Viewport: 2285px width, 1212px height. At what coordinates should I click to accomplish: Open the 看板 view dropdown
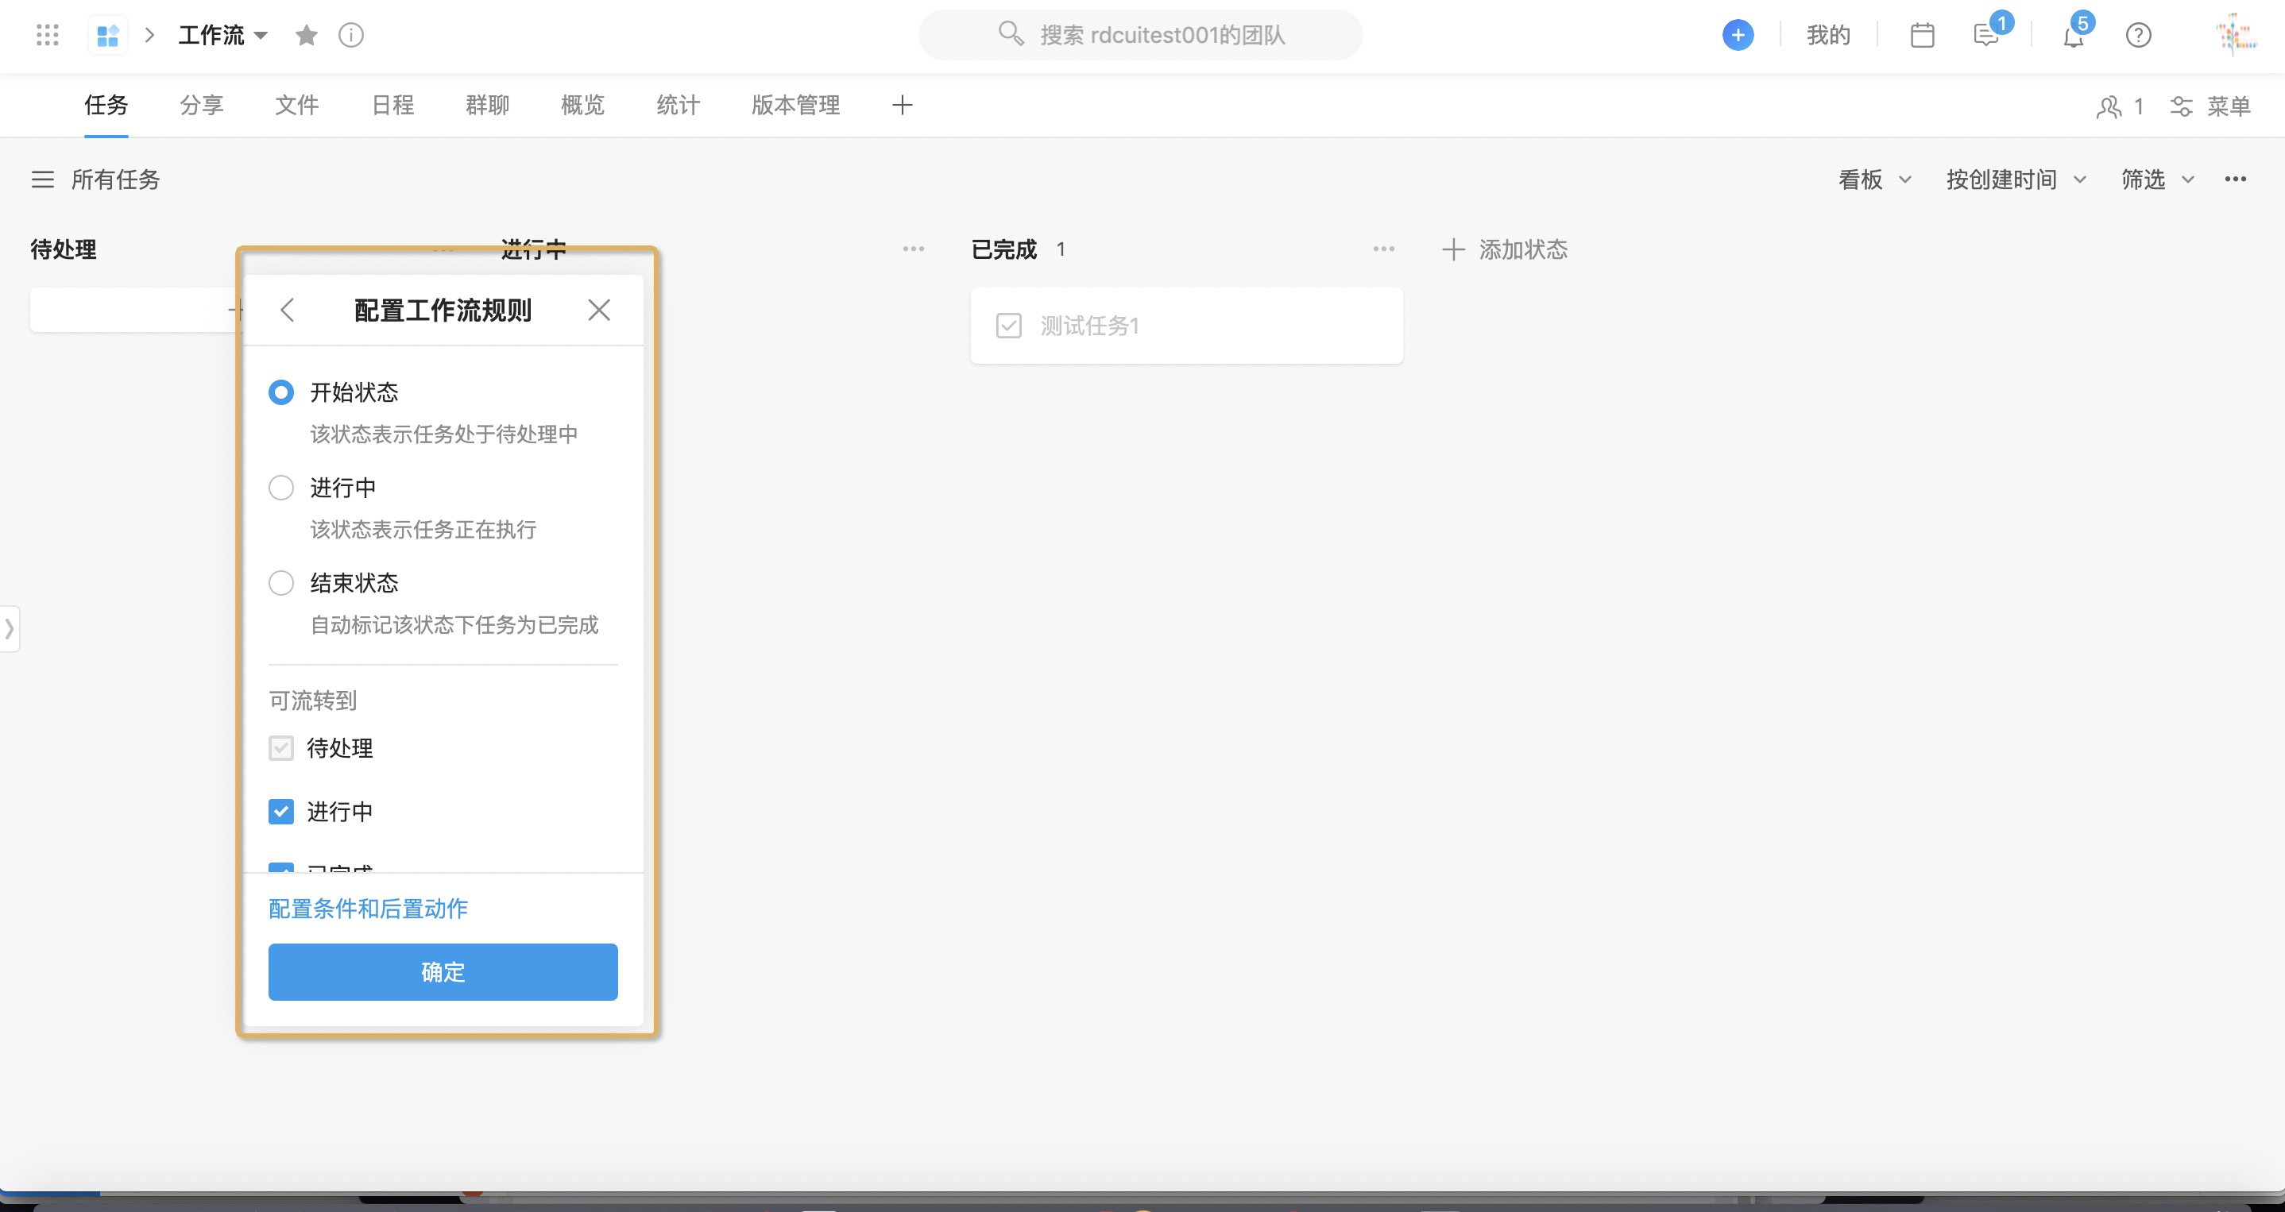coord(1874,179)
